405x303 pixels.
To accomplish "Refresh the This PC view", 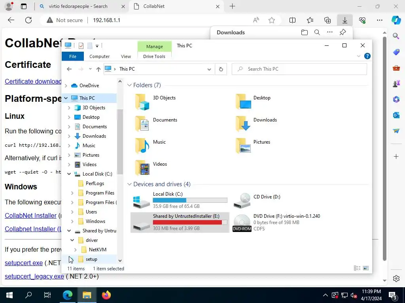I will pos(221,69).
